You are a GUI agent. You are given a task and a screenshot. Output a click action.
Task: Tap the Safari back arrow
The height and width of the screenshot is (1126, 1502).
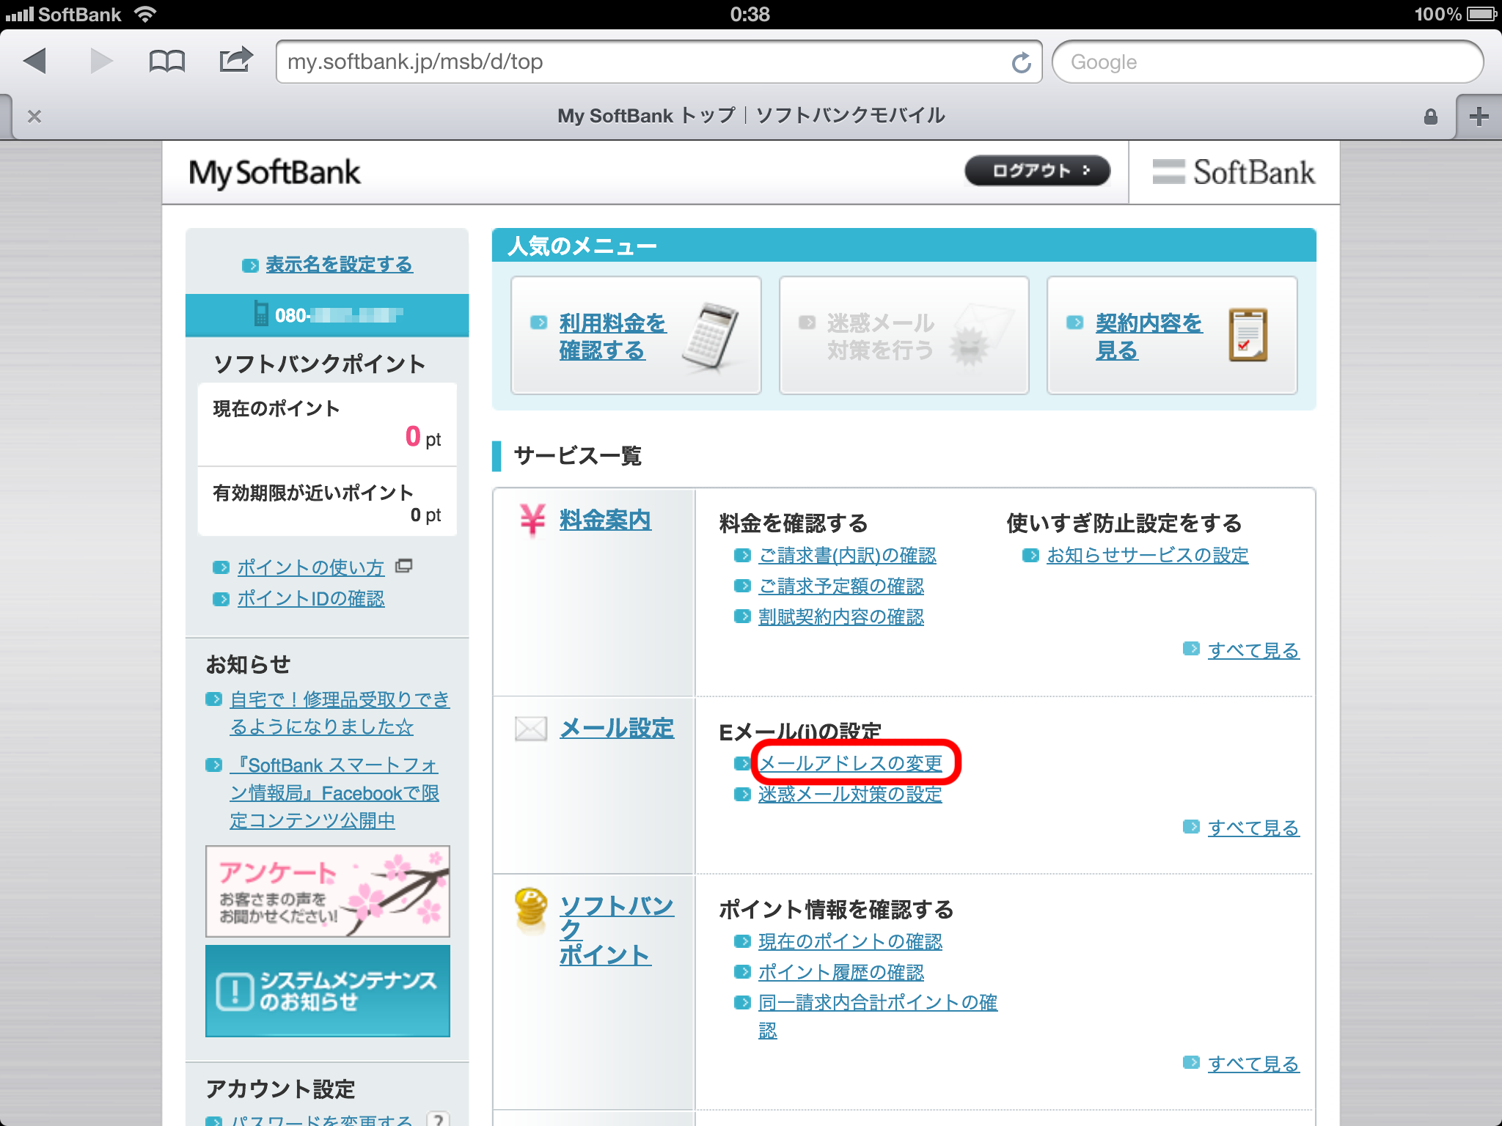point(35,61)
